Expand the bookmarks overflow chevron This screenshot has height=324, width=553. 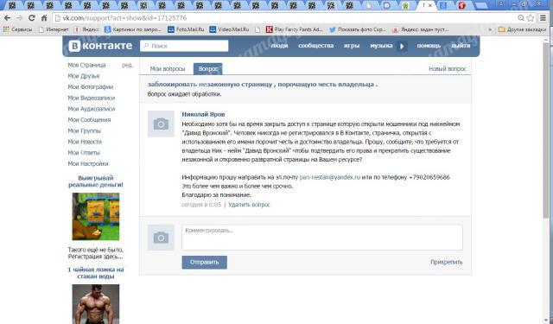click(x=490, y=29)
